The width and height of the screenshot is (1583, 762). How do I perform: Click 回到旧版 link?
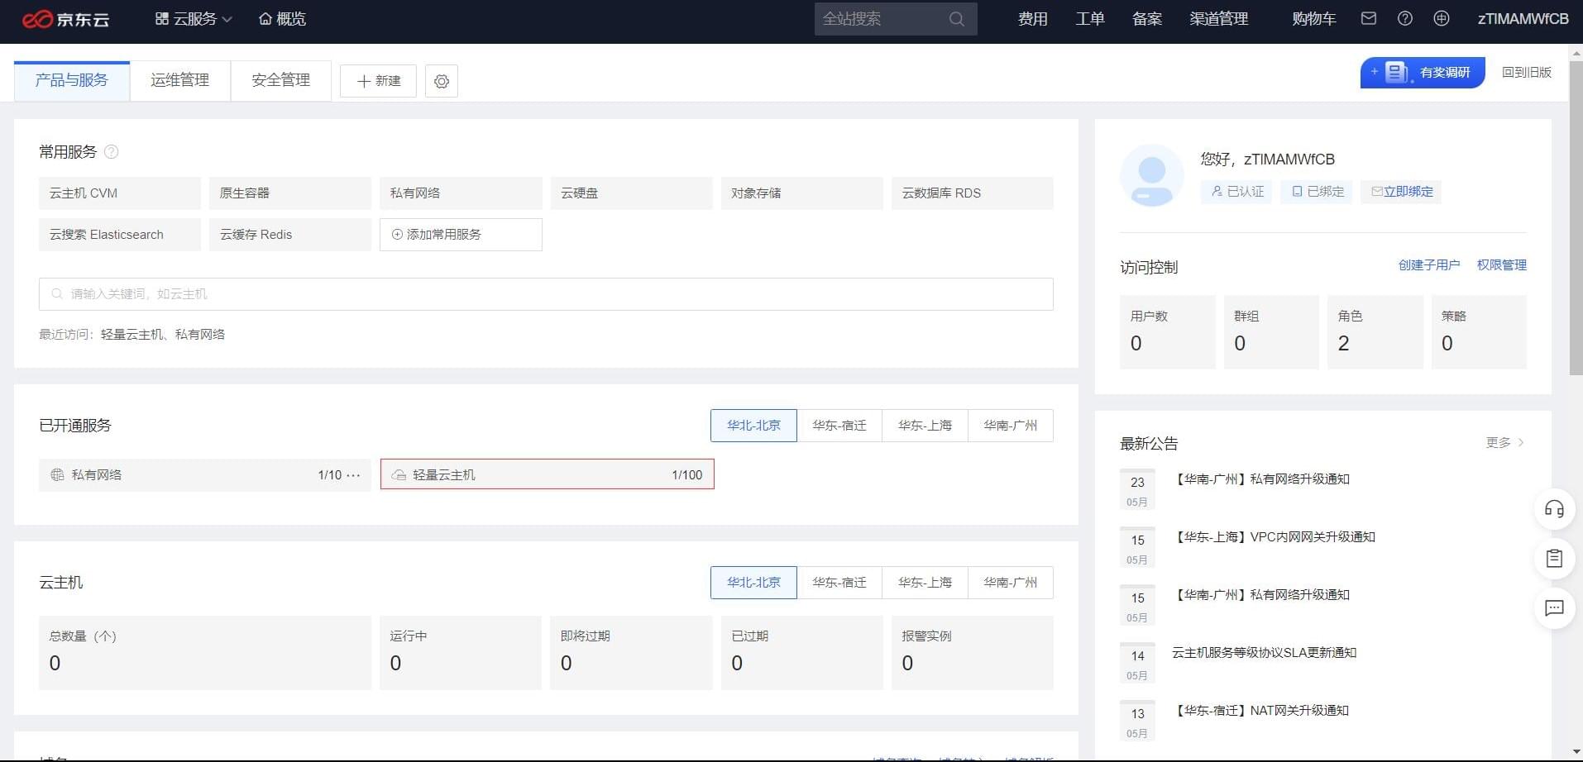tap(1526, 73)
